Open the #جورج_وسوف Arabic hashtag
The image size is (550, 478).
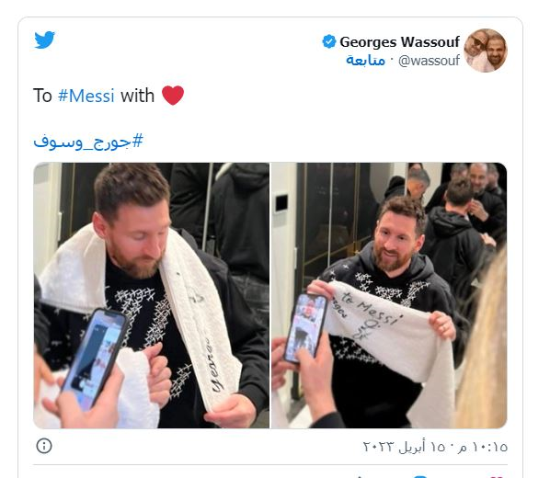(x=88, y=142)
